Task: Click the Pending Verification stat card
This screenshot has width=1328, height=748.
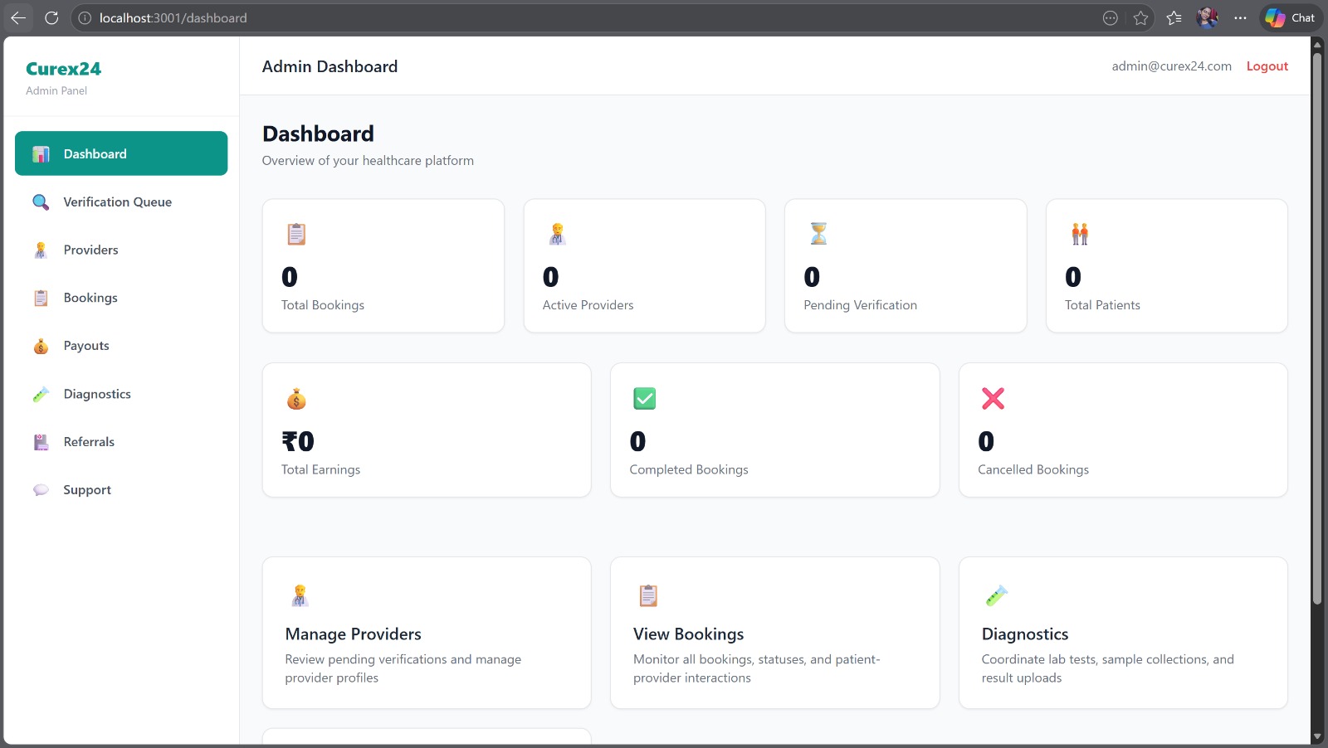Action: click(x=905, y=266)
